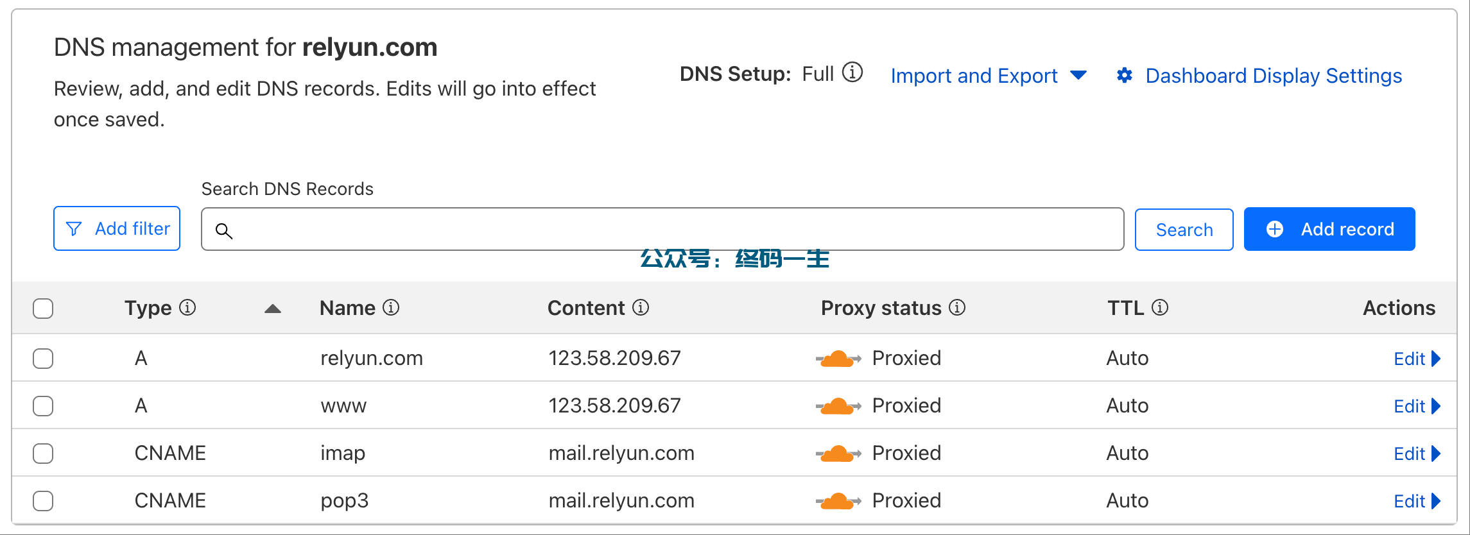The width and height of the screenshot is (1470, 535).
Task: Expand Edit for the www record
Action: pyautogui.click(x=1417, y=406)
